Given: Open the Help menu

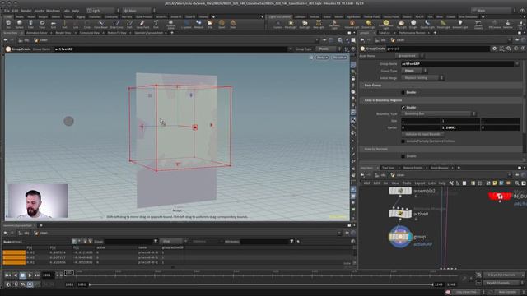Looking at the screenshot, I should point(76,11).
